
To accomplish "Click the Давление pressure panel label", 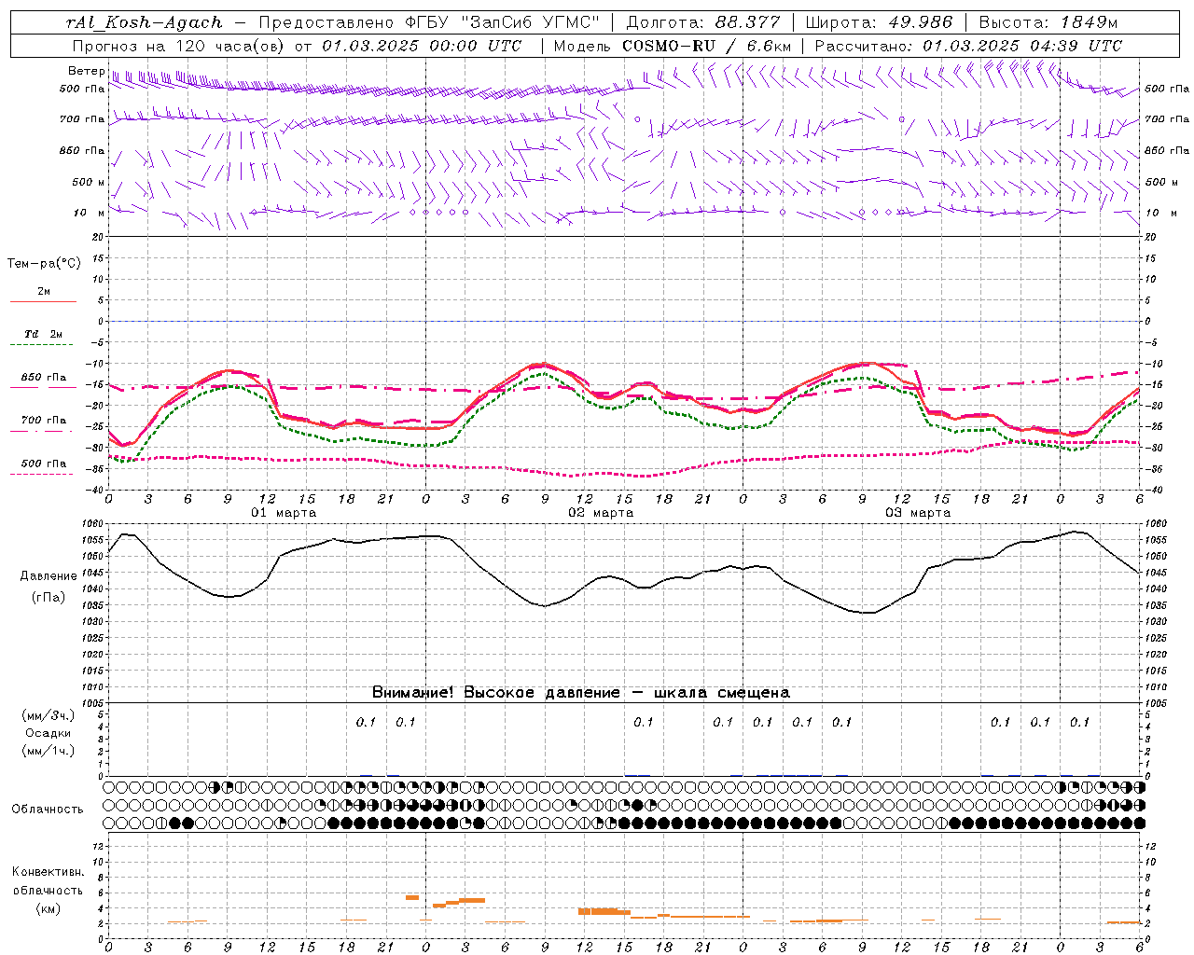I will pyautogui.click(x=48, y=576).
